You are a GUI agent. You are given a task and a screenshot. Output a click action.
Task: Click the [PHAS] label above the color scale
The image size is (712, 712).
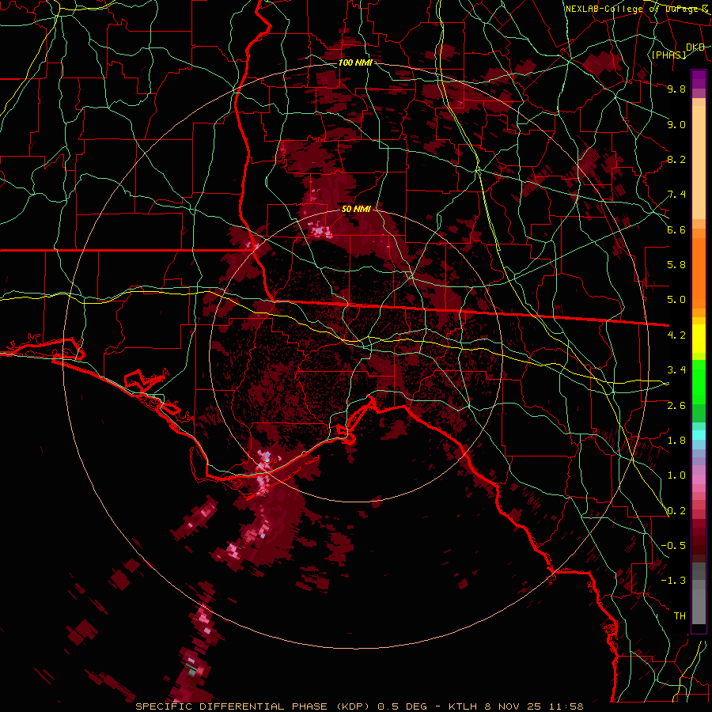[x=668, y=55]
